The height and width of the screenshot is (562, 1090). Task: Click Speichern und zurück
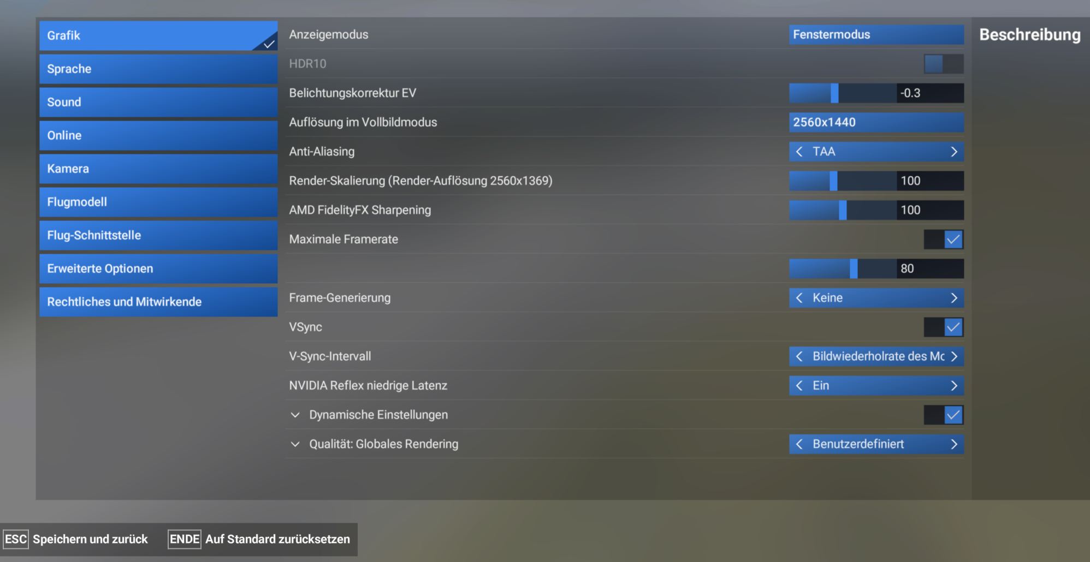pyautogui.click(x=90, y=539)
